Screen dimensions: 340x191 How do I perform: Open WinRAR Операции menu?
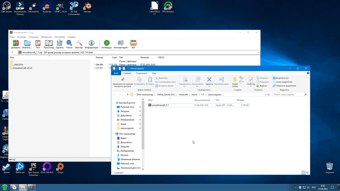tap(33, 37)
